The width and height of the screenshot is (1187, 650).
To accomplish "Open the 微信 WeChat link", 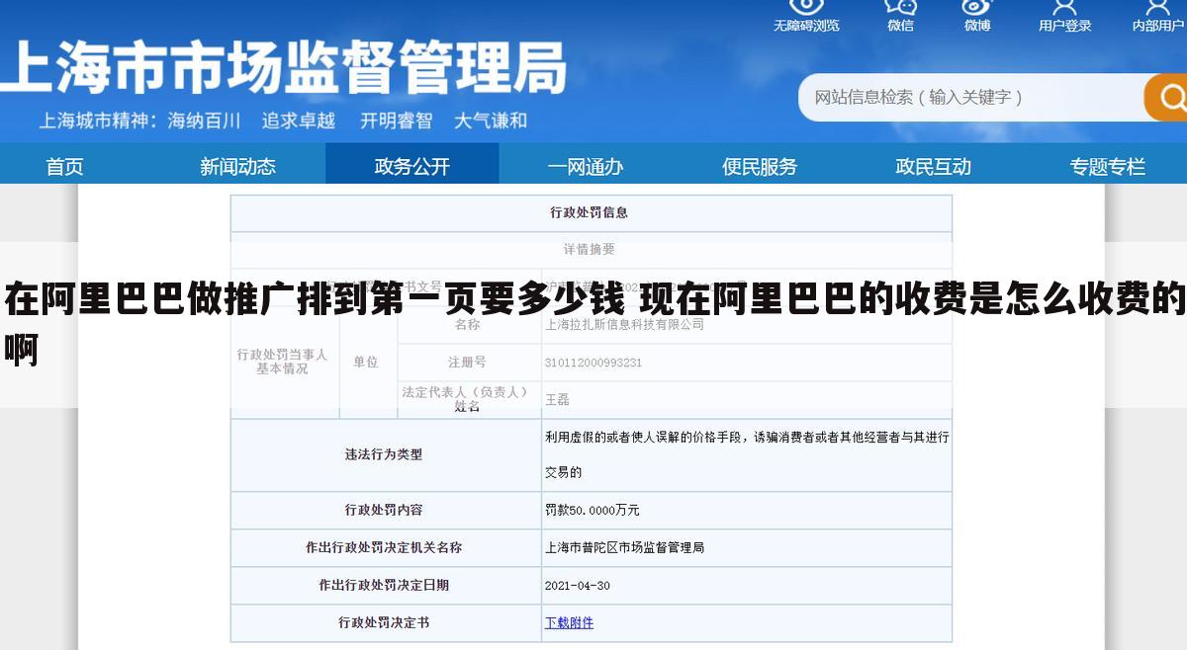I will 900,17.
